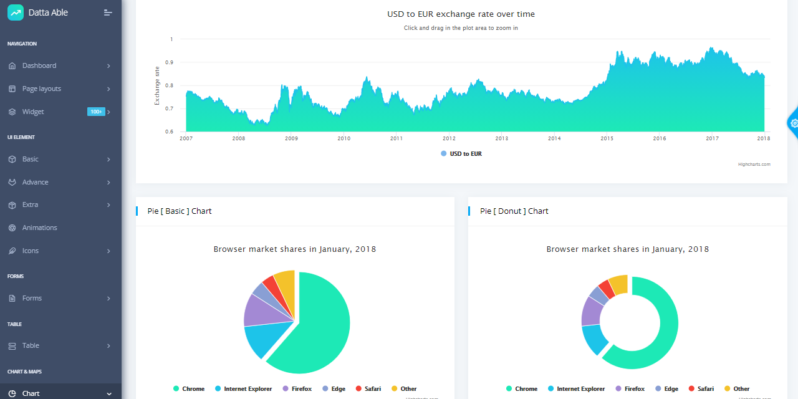The image size is (798, 399).
Task: Open the Extra menu item
Action: pyautogui.click(x=107, y=204)
